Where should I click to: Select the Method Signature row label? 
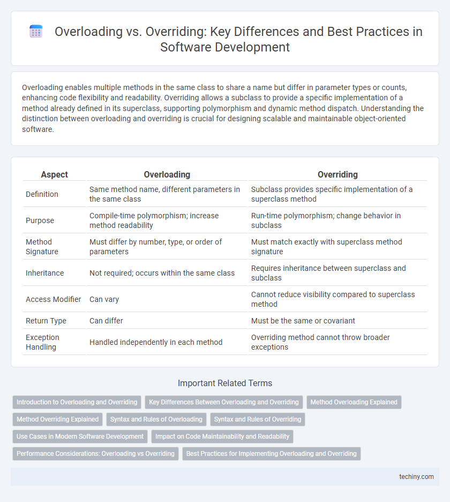(42, 247)
